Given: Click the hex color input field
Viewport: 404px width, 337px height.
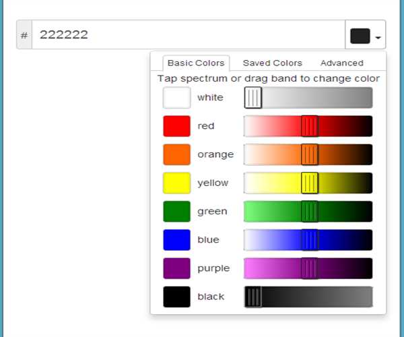Looking at the screenshot, I should 189,35.
